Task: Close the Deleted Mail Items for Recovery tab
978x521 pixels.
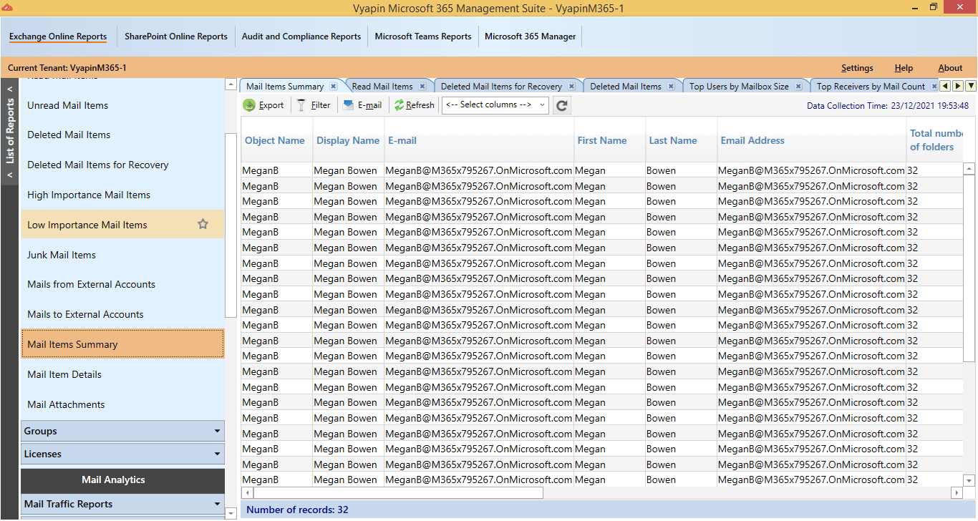Action: (x=571, y=87)
